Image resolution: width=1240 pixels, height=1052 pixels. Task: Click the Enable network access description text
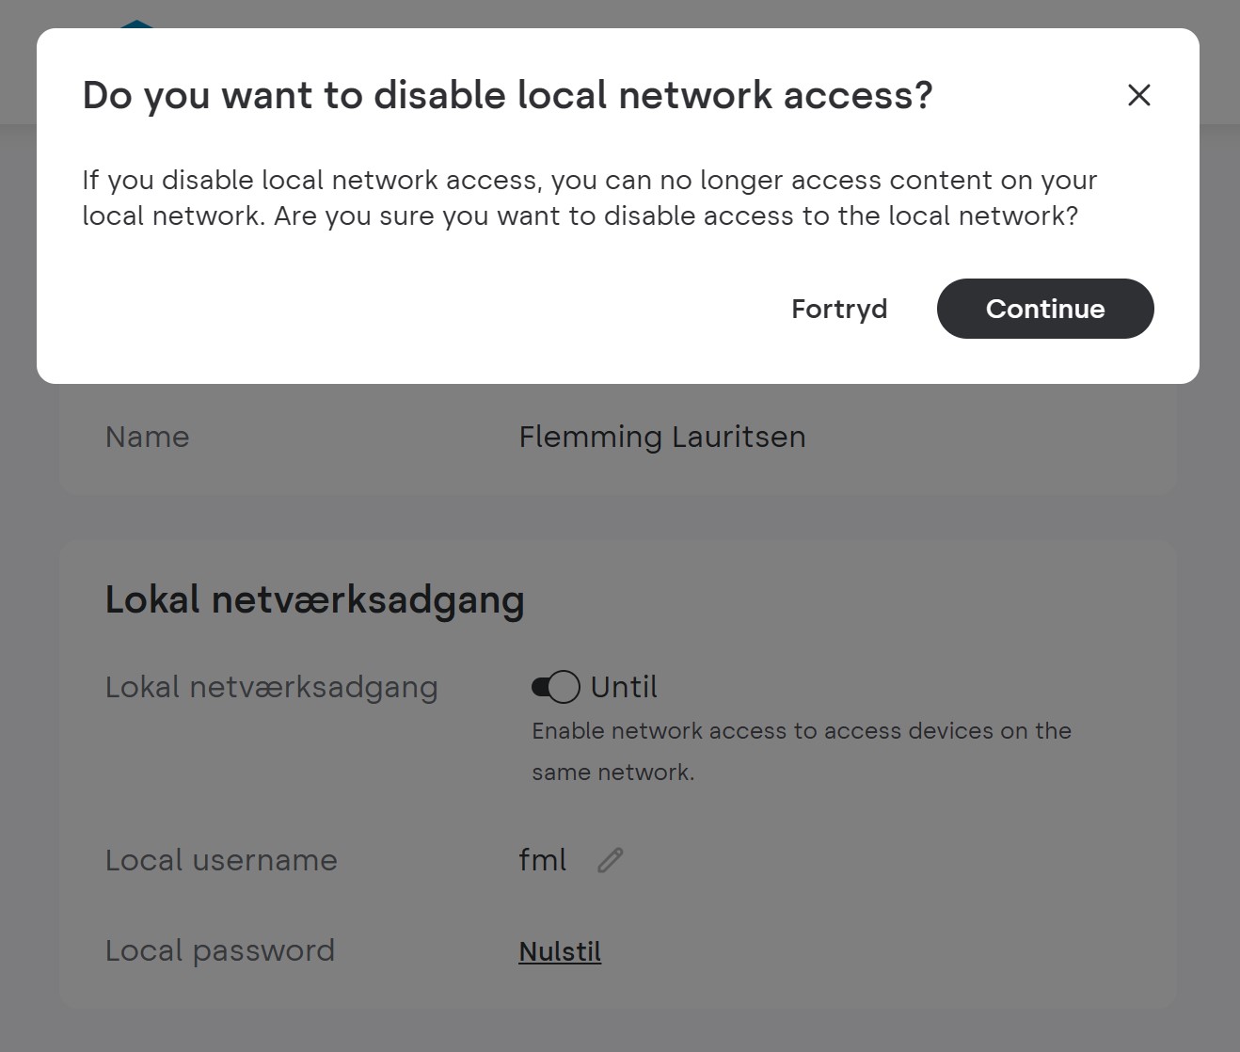tap(802, 751)
